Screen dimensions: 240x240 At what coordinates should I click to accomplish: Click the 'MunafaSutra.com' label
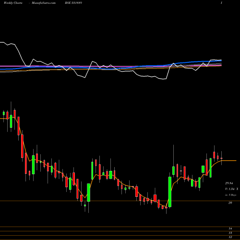click(44, 3)
